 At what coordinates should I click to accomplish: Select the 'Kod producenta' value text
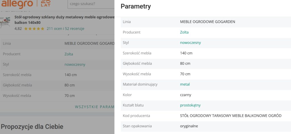pos(231,116)
